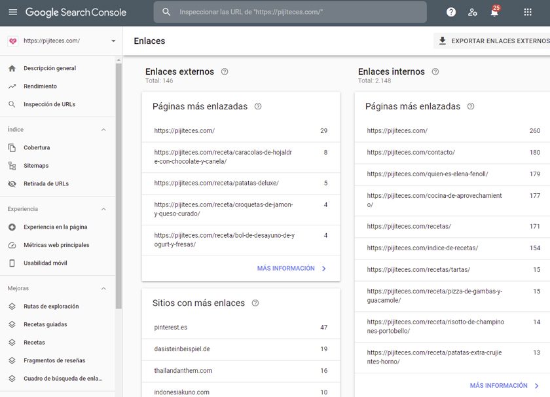Click the Usabilidad móvil phone icon
The image size is (550, 397).
12,263
